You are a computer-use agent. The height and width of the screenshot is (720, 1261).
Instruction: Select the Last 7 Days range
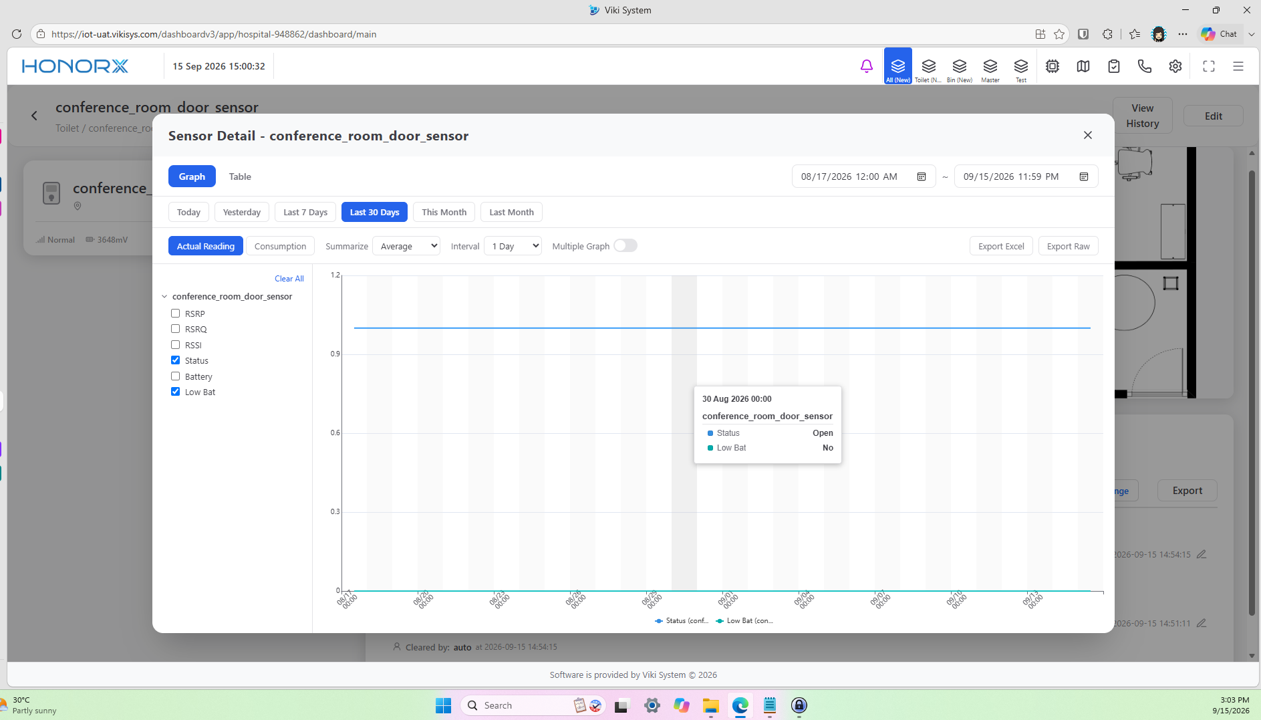pos(305,212)
